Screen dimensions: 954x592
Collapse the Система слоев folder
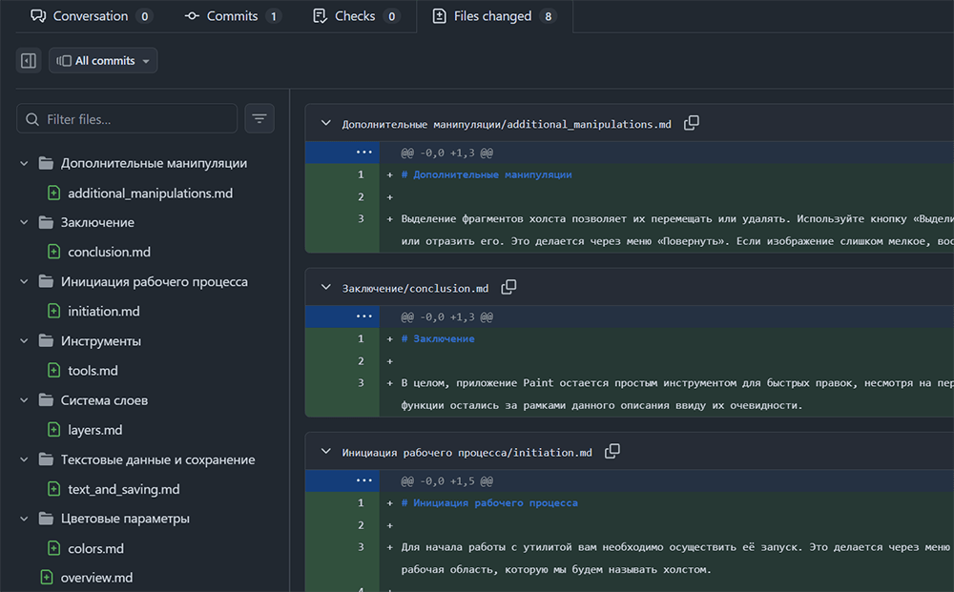25,400
